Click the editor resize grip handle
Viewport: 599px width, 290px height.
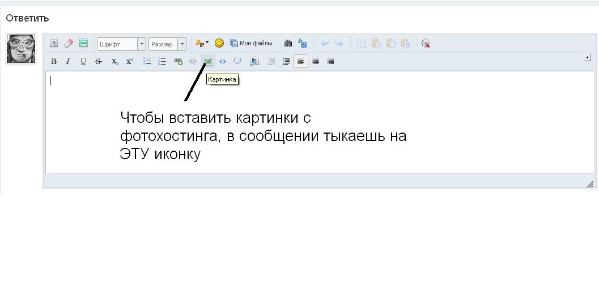point(590,184)
